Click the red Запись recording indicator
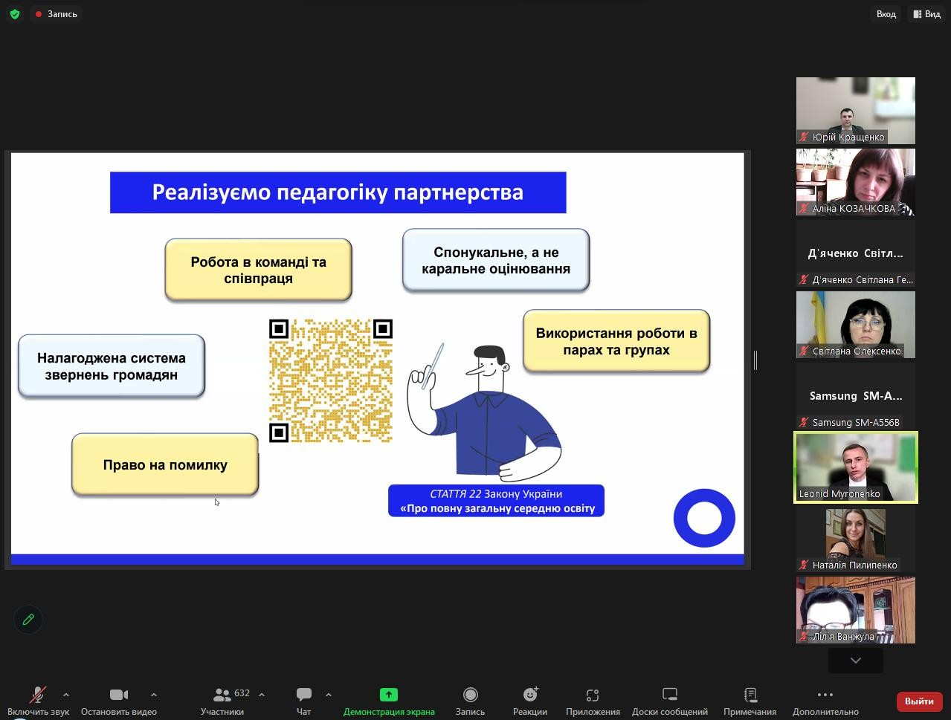Image resolution: width=951 pixels, height=720 pixels. pyautogui.click(x=57, y=14)
